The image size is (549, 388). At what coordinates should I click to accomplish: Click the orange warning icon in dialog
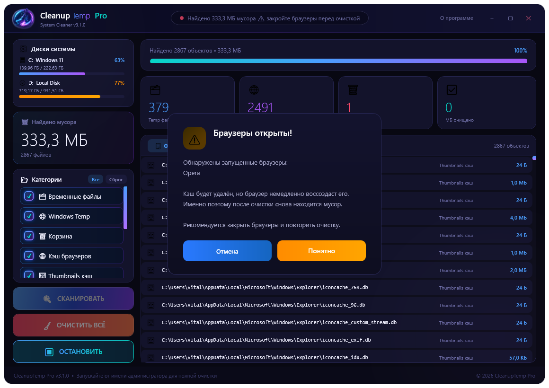195,138
